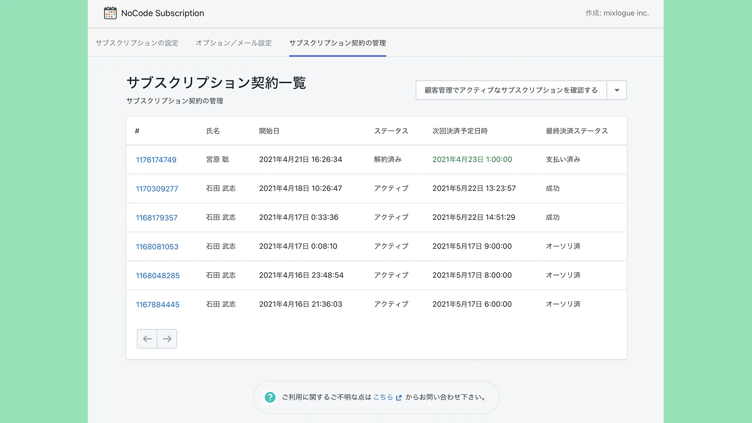752x423 pixels.
Task: Click the # column header
Action: click(137, 131)
